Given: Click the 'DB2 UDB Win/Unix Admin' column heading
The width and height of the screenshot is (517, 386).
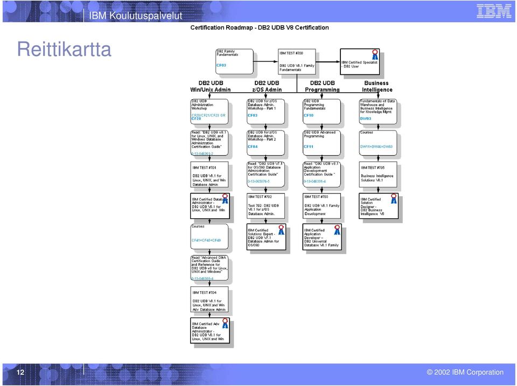Looking at the screenshot, I should click(211, 86).
